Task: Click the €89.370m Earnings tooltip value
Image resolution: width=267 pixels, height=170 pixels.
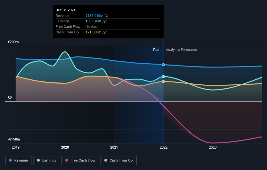Action: [x=93, y=21]
